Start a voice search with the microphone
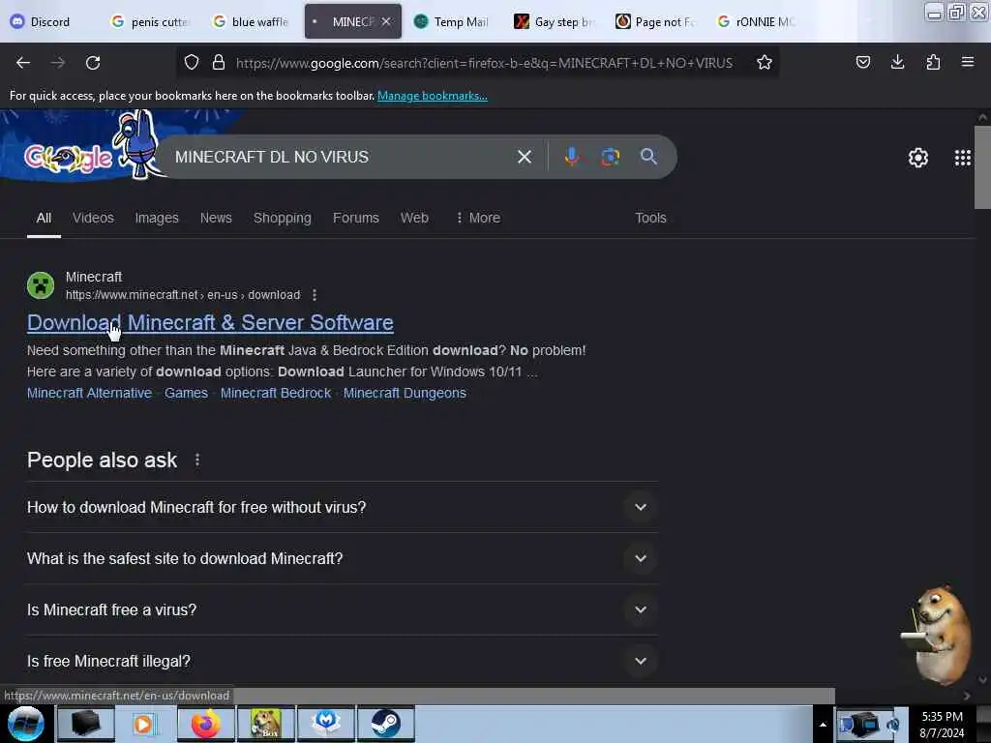The height and width of the screenshot is (743, 991). (571, 157)
